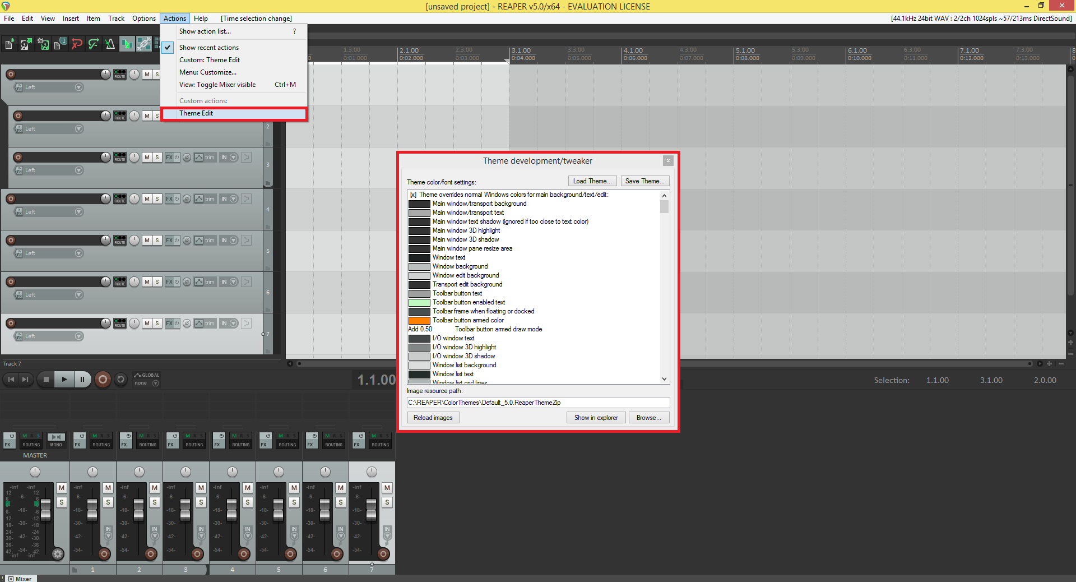Select 'Theme Edit' under Custom actions
1076x582 pixels.
(x=196, y=113)
